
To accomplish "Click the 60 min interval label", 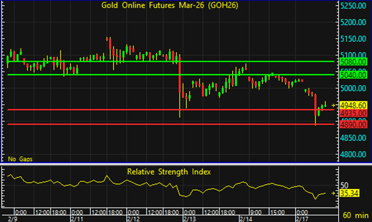I will pyautogui.click(x=356, y=214).
